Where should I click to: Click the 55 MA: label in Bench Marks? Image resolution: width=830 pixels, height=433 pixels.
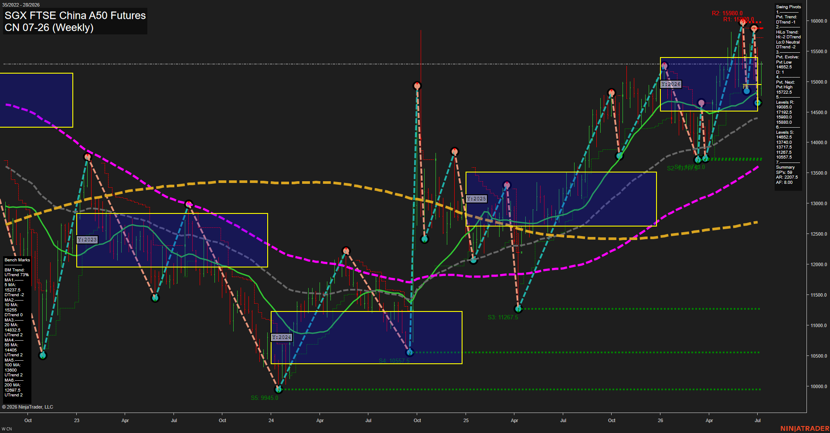point(11,345)
